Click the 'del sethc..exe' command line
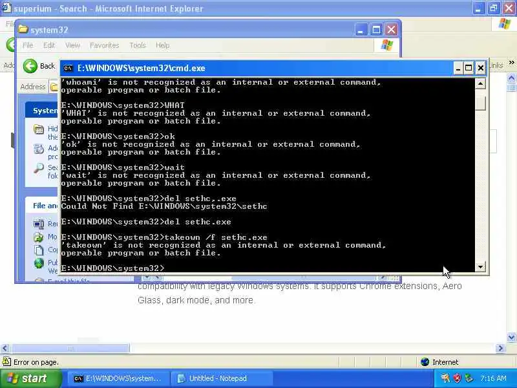 [x=149, y=199]
